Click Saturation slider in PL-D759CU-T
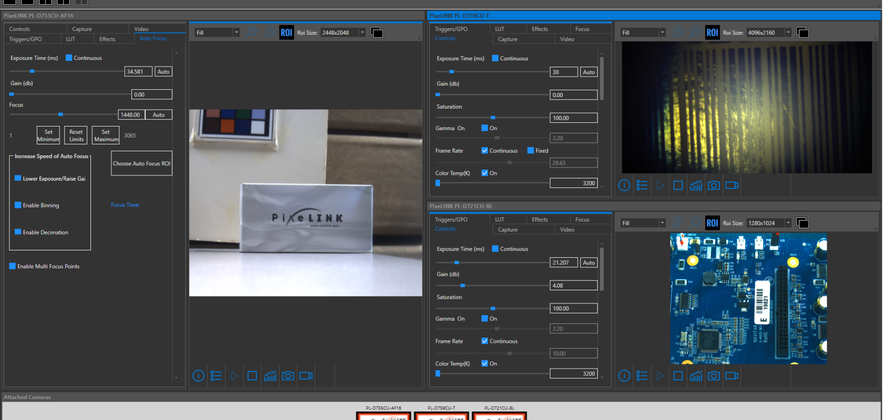 (492, 118)
